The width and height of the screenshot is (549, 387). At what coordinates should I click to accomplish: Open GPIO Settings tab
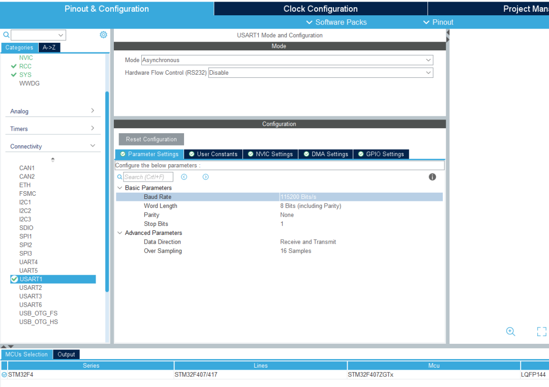381,154
